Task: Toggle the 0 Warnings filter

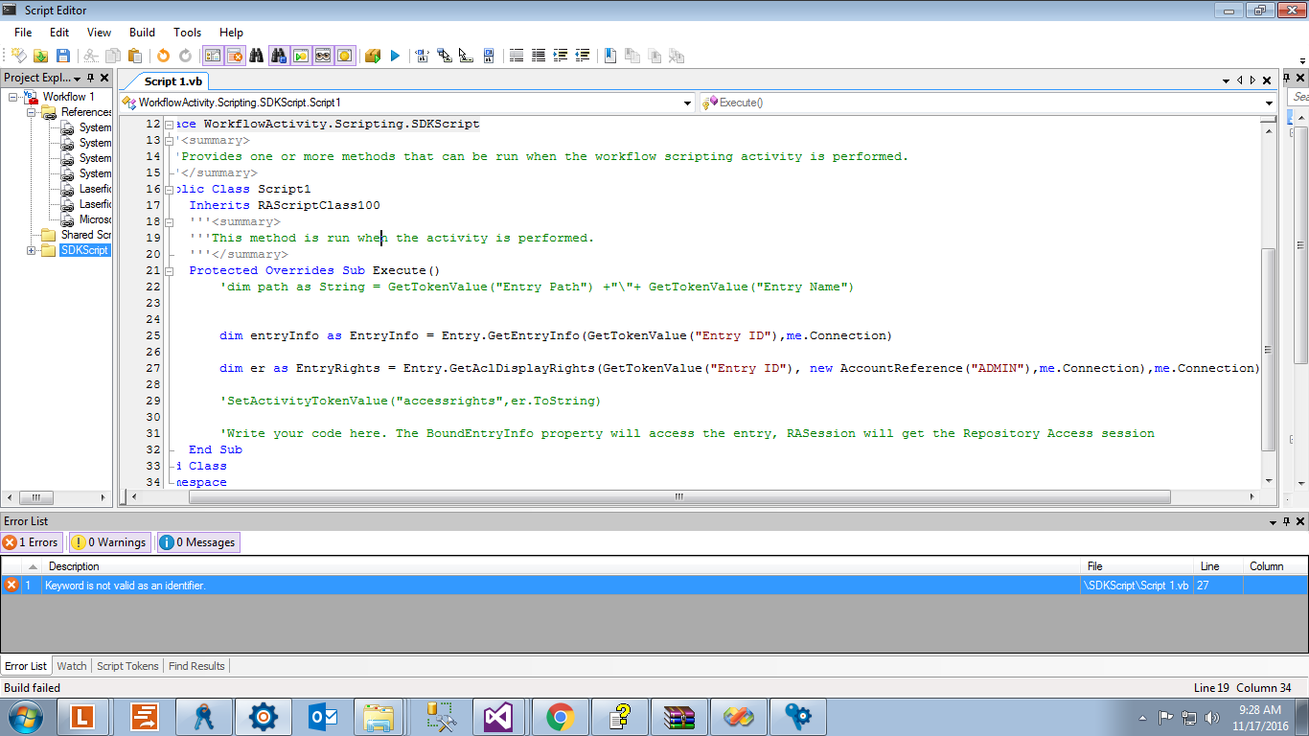Action: (x=109, y=542)
